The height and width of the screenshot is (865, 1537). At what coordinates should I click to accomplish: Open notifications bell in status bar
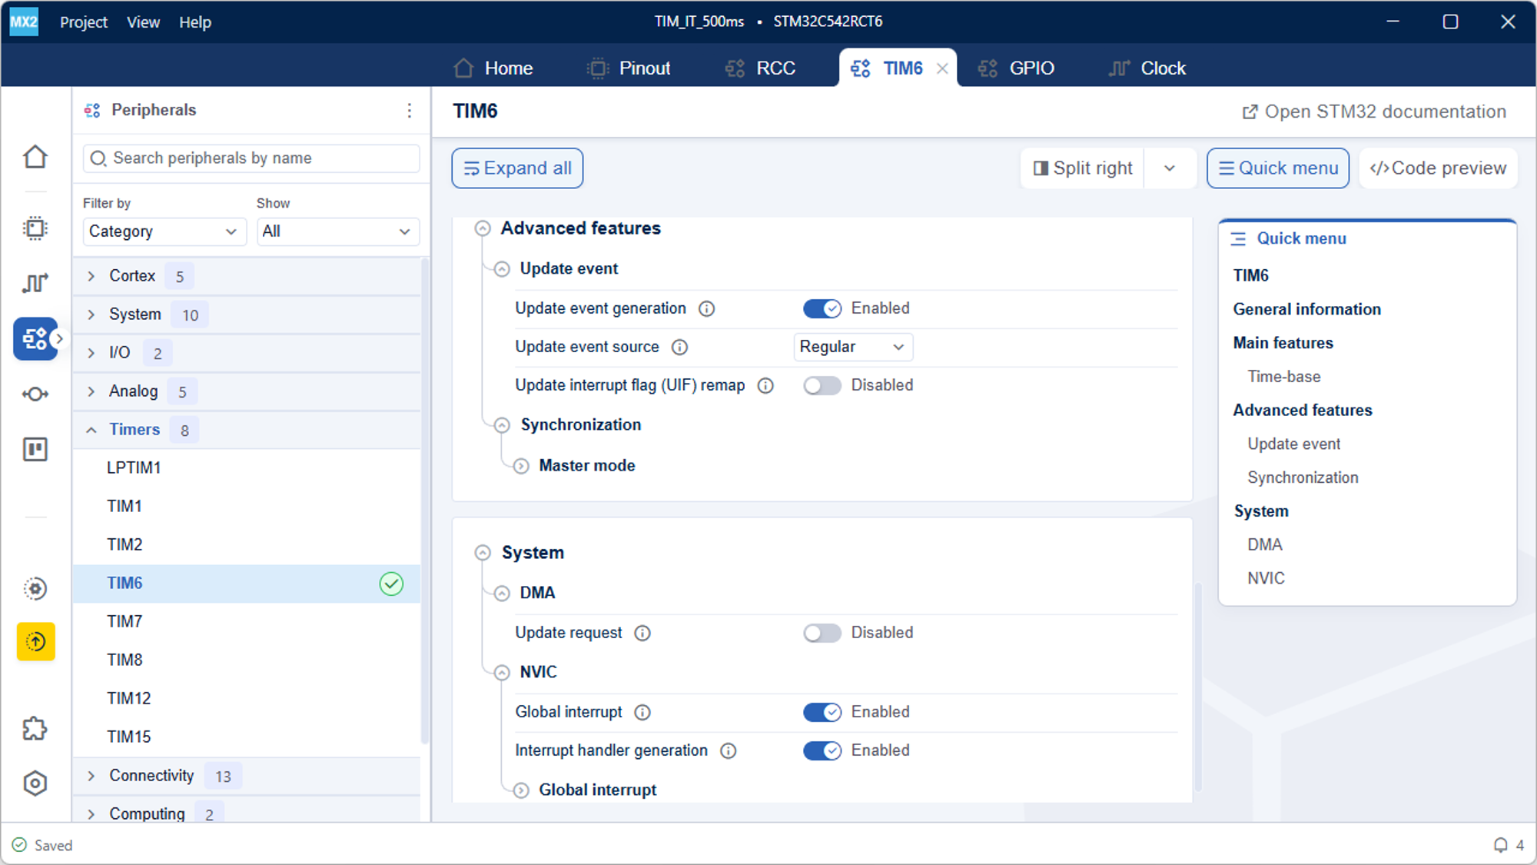(1500, 845)
